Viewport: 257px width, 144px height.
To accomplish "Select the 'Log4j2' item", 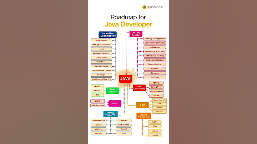I will coord(155,122).
